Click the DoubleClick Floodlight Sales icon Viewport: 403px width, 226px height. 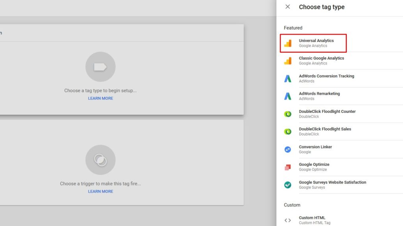pyautogui.click(x=288, y=132)
